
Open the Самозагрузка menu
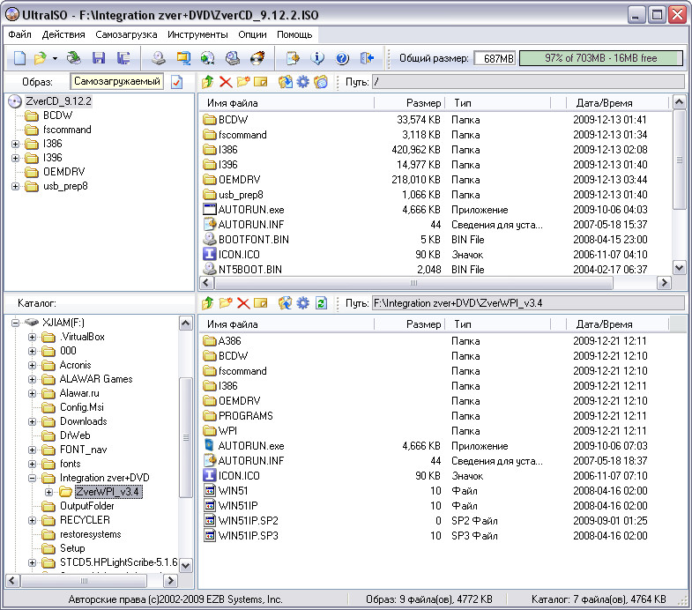pos(126,34)
